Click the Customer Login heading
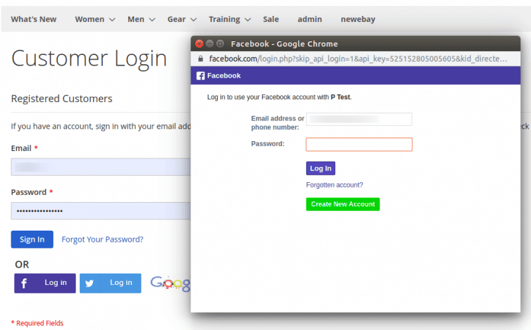This screenshot has height=330, width=531. (89, 58)
